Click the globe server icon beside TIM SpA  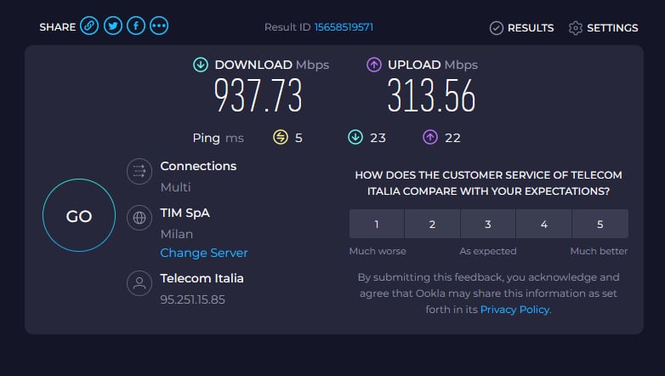139,218
